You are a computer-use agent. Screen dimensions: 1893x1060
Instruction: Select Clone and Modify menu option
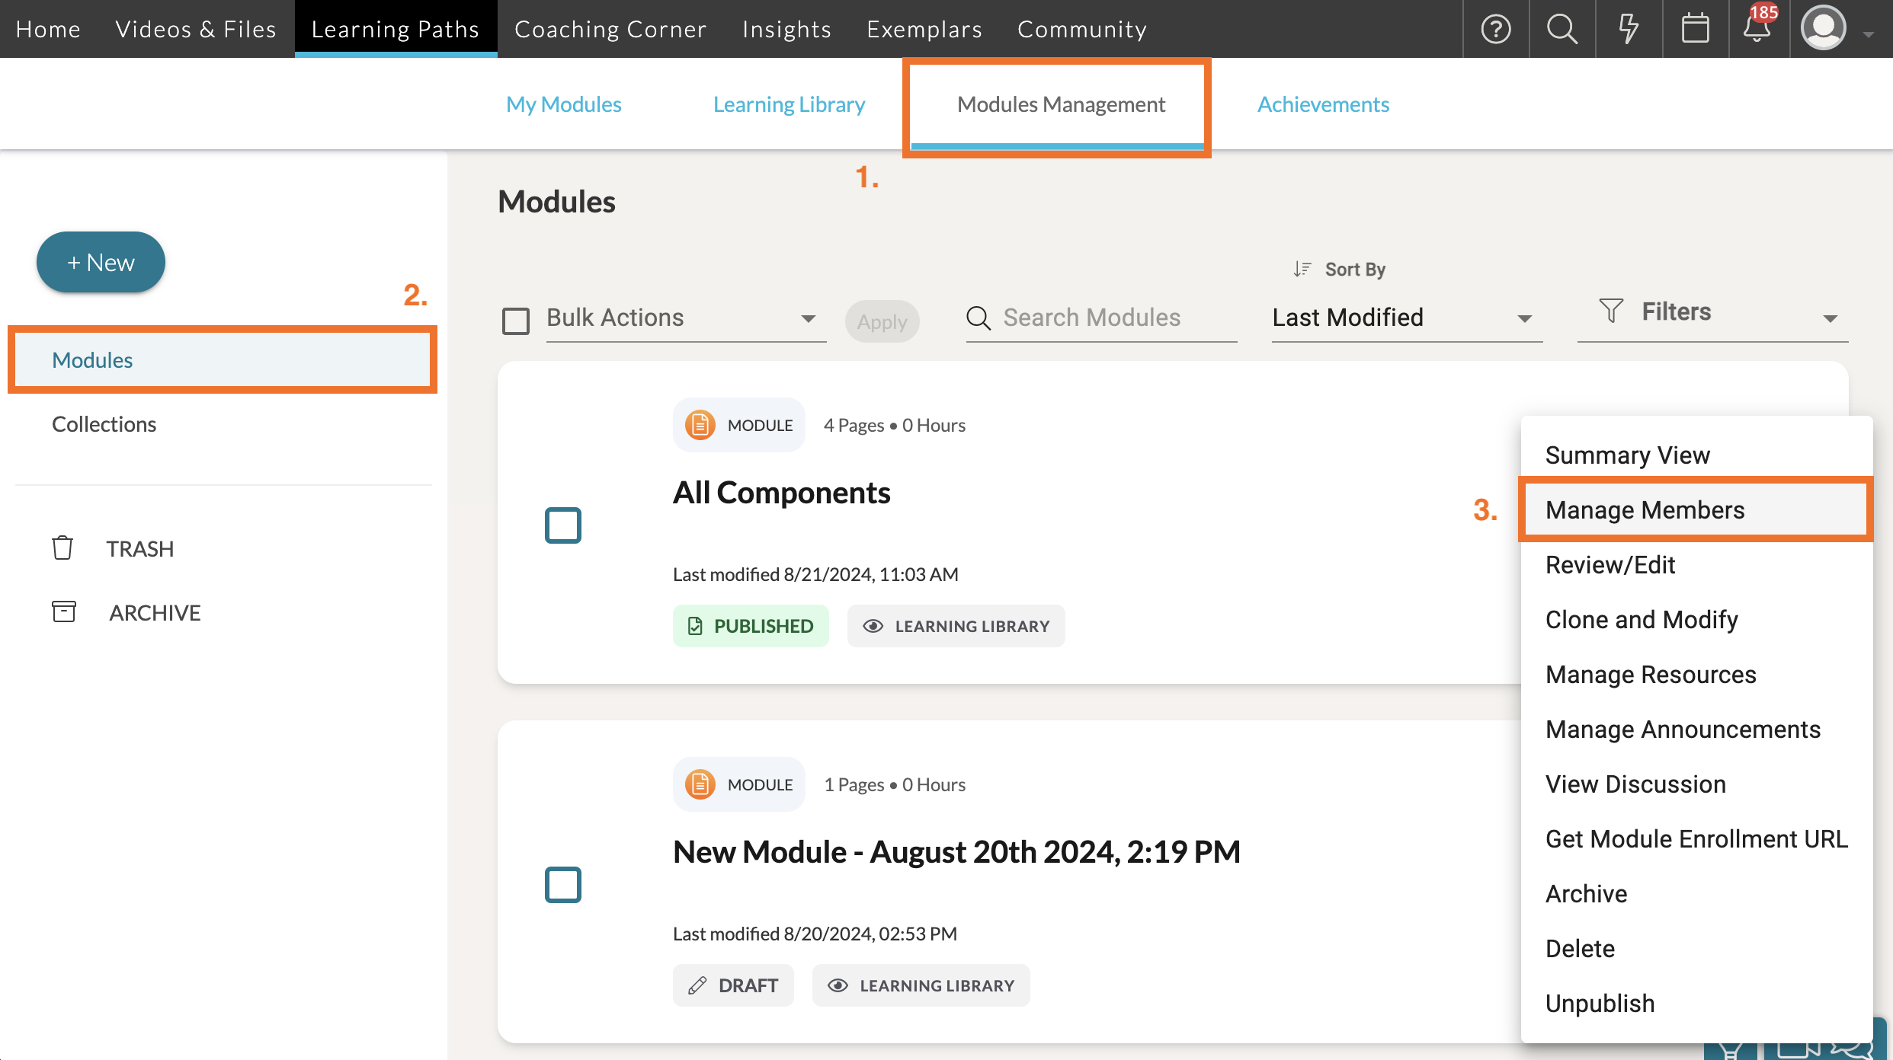point(1642,620)
